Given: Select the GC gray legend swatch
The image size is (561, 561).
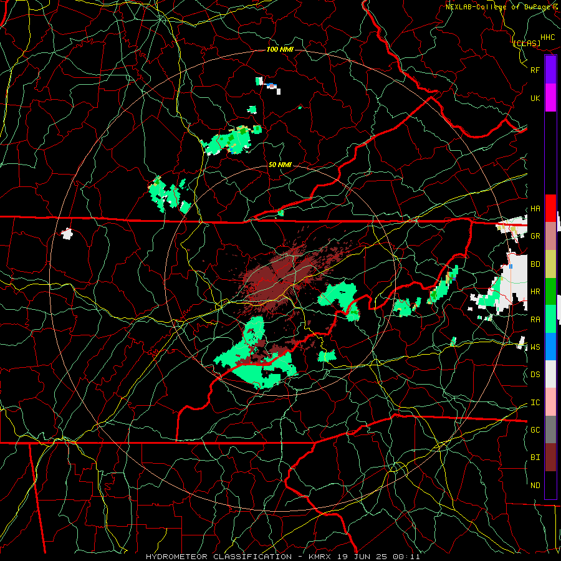Looking at the screenshot, I should [x=550, y=429].
